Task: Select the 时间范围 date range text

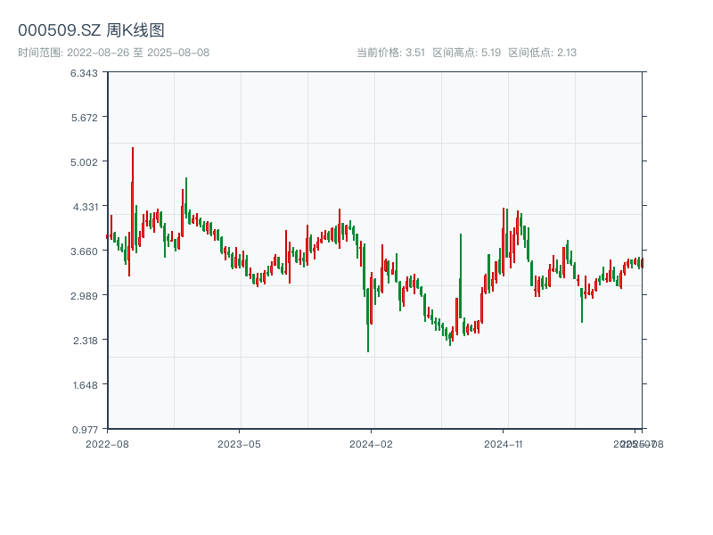Action: [x=113, y=53]
